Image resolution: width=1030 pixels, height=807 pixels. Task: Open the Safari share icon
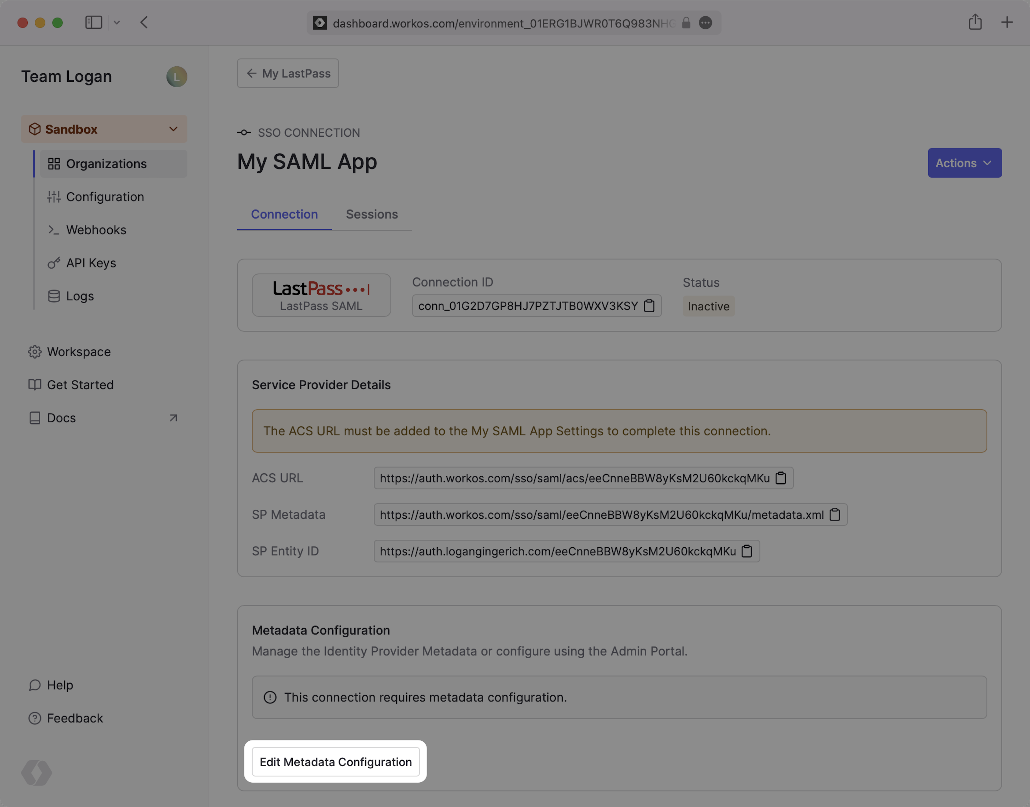click(975, 22)
